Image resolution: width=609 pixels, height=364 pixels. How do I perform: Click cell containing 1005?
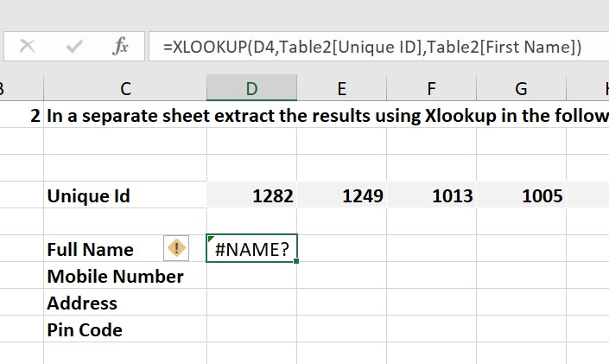521,196
